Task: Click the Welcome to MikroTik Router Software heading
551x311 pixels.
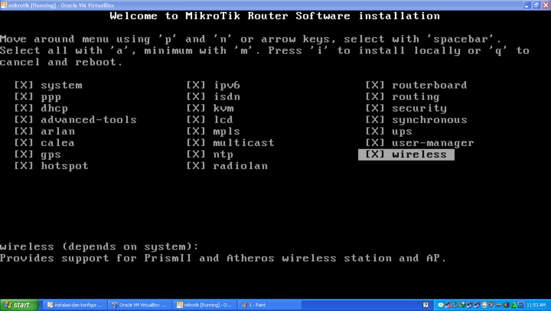Action: [x=275, y=16]
